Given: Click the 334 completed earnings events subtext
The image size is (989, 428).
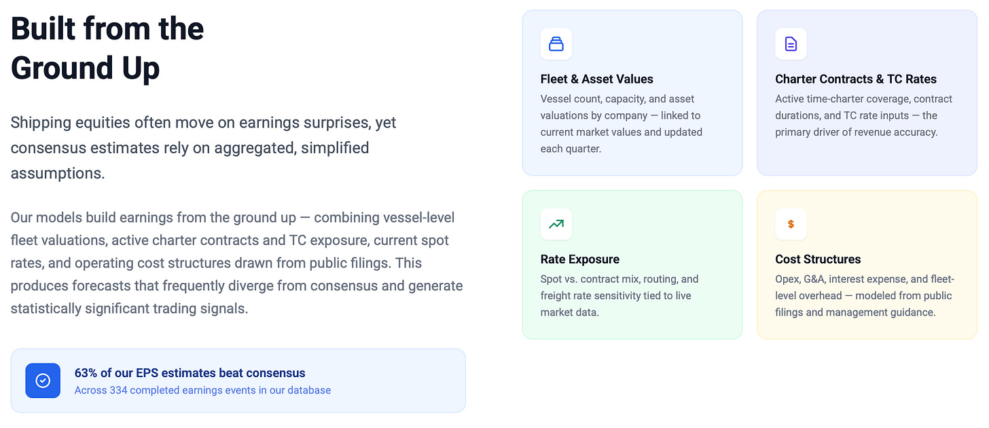Looking at the screenshot, I should pos(202,390).
